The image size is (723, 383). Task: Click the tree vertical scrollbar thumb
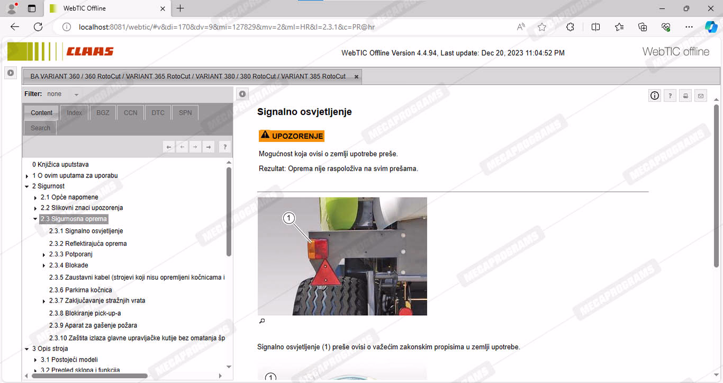(229, 212)
